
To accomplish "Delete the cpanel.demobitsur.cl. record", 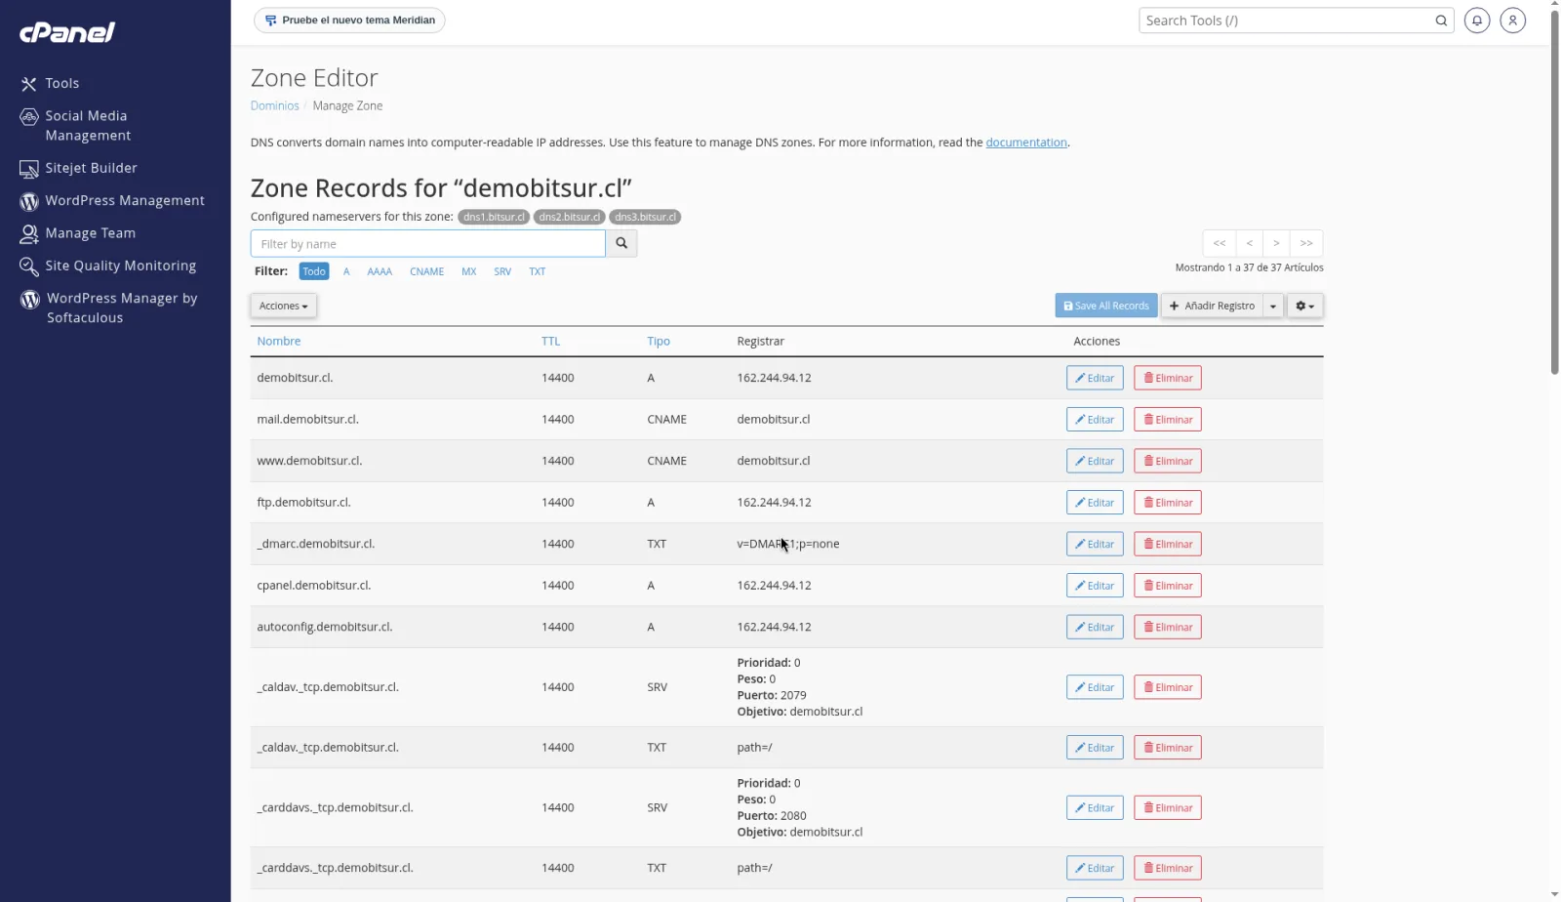I will pyautogui.click(x=1168, y=586).
